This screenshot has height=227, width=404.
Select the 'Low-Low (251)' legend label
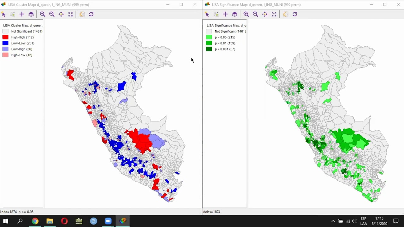[23, 43]
